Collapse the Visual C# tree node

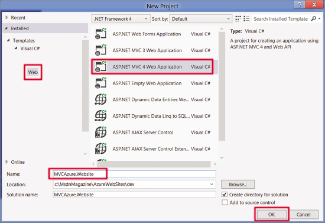[x=16, y=49]
